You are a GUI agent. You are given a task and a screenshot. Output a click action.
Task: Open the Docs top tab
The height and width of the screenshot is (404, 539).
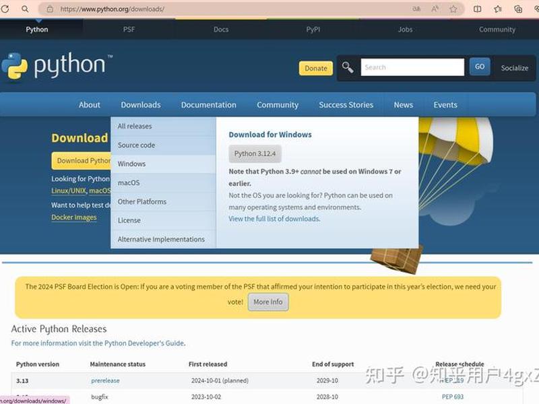(x=221, y=30)
